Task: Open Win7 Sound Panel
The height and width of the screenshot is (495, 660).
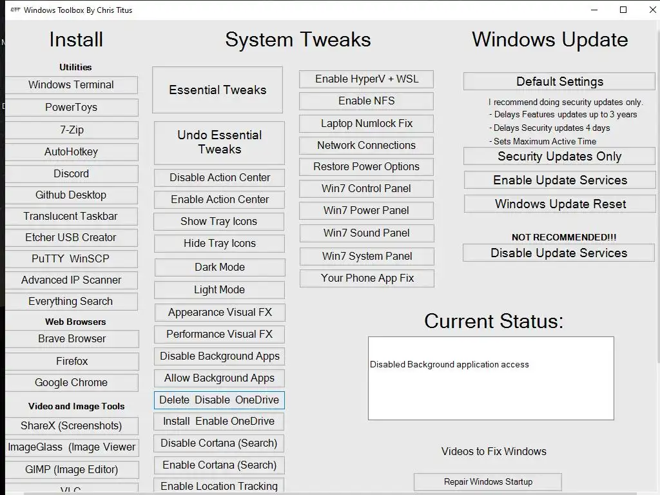Action: point(367,233)
